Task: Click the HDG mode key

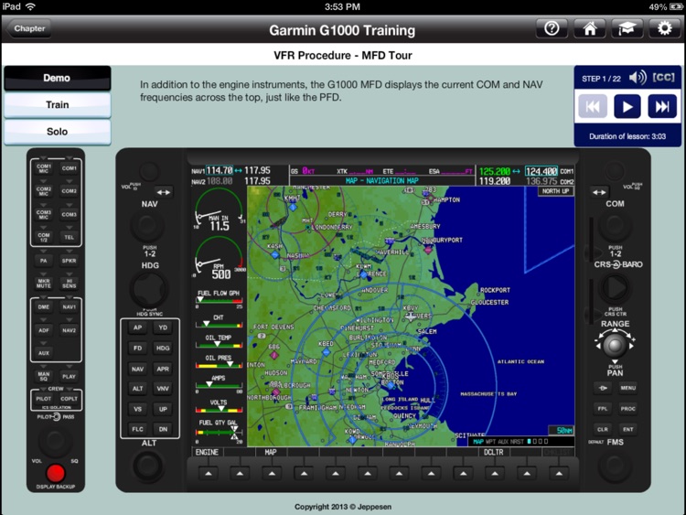Action: click(x=163, y=348)
